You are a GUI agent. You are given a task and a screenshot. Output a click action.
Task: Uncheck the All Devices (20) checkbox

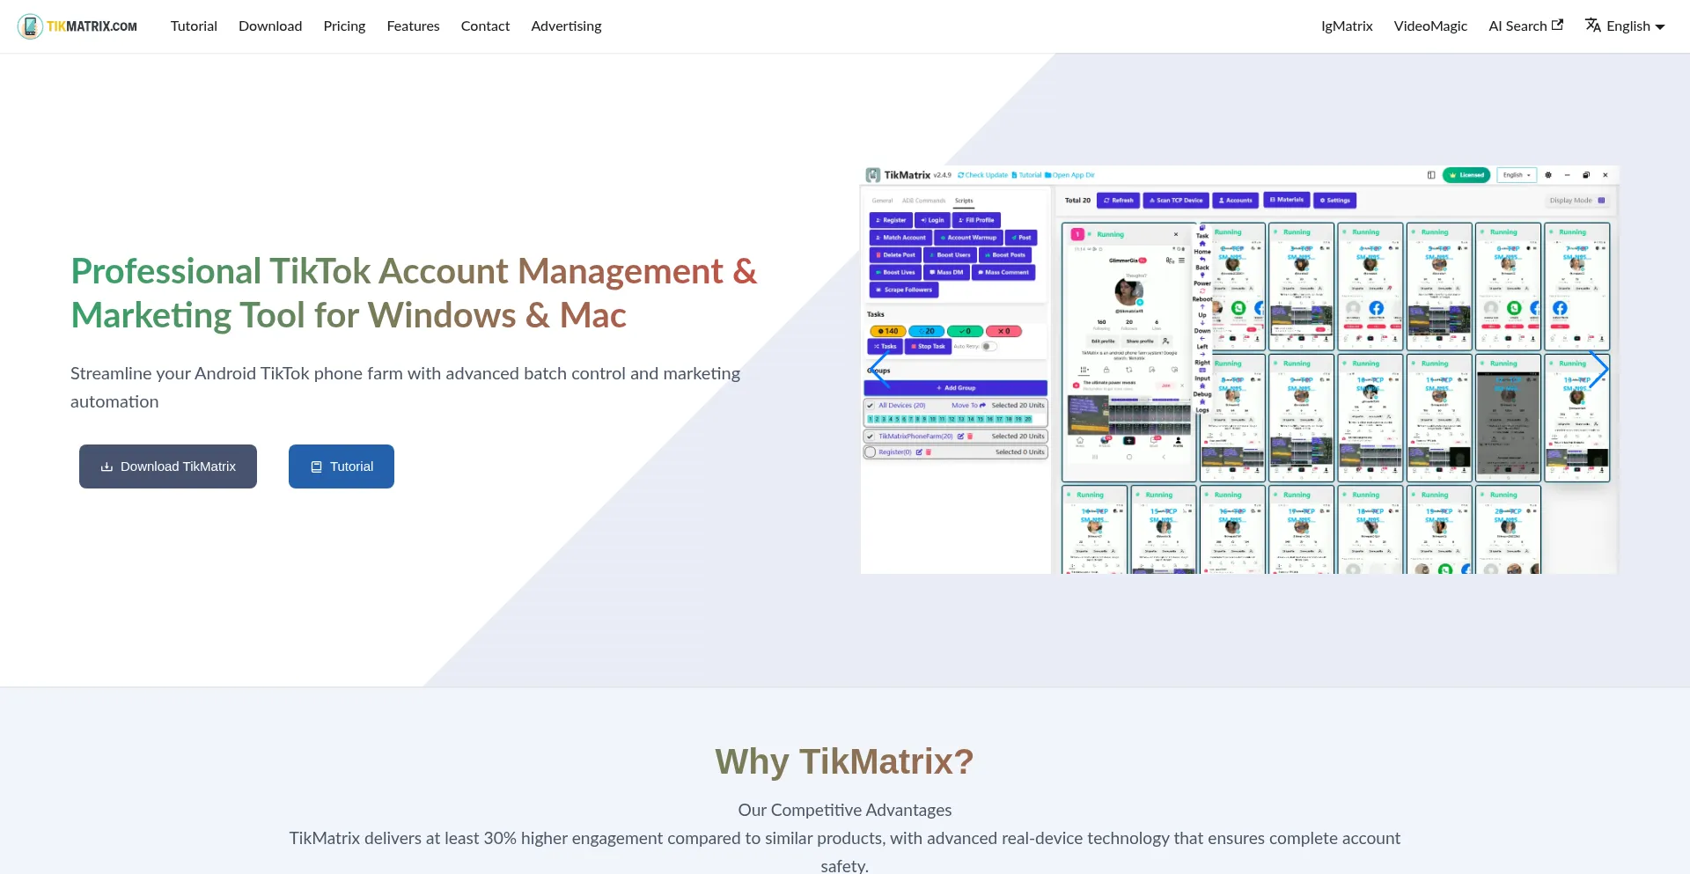(x=871, y=406)
